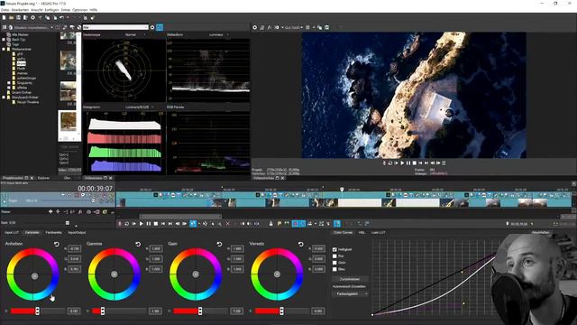Image resolution: width=577 pixels, height=325 pixels.
Task: Reset the Versatz color wheel
Action: coord(300,244)
